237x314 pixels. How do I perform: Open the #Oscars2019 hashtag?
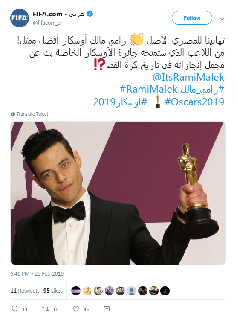pyautogui.click(x=194, y=102)
